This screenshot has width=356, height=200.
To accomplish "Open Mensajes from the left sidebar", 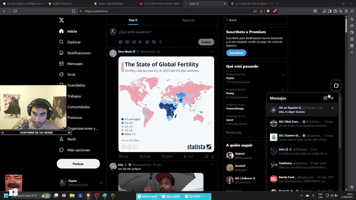I will click(71, 64).
